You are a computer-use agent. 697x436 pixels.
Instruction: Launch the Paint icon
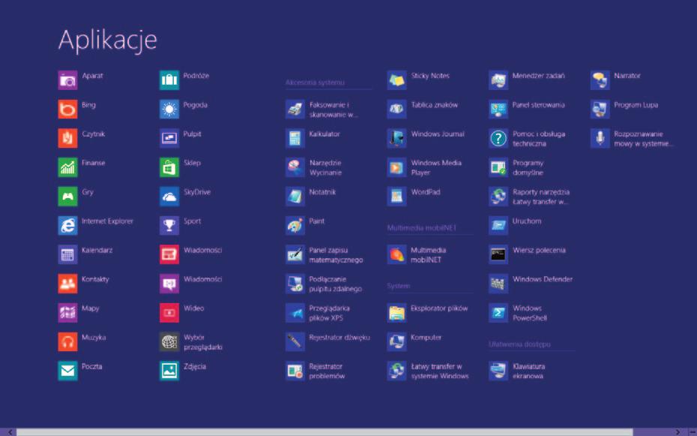[x=295, y=225]
